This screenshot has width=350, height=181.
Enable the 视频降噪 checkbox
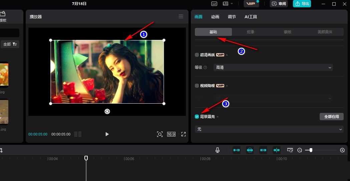(197, 86)
